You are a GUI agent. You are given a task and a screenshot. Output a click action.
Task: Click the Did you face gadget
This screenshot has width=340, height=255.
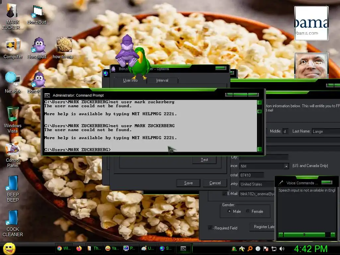[x=311, y=65]
